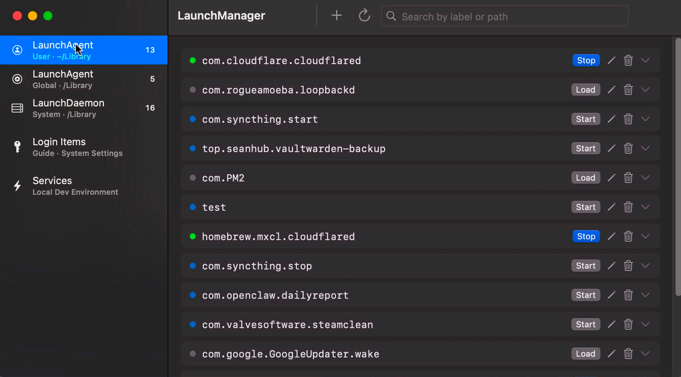Select the com.google.GoogleUpdater.wake label text
The image size is (681, 377).
[291, 354]
